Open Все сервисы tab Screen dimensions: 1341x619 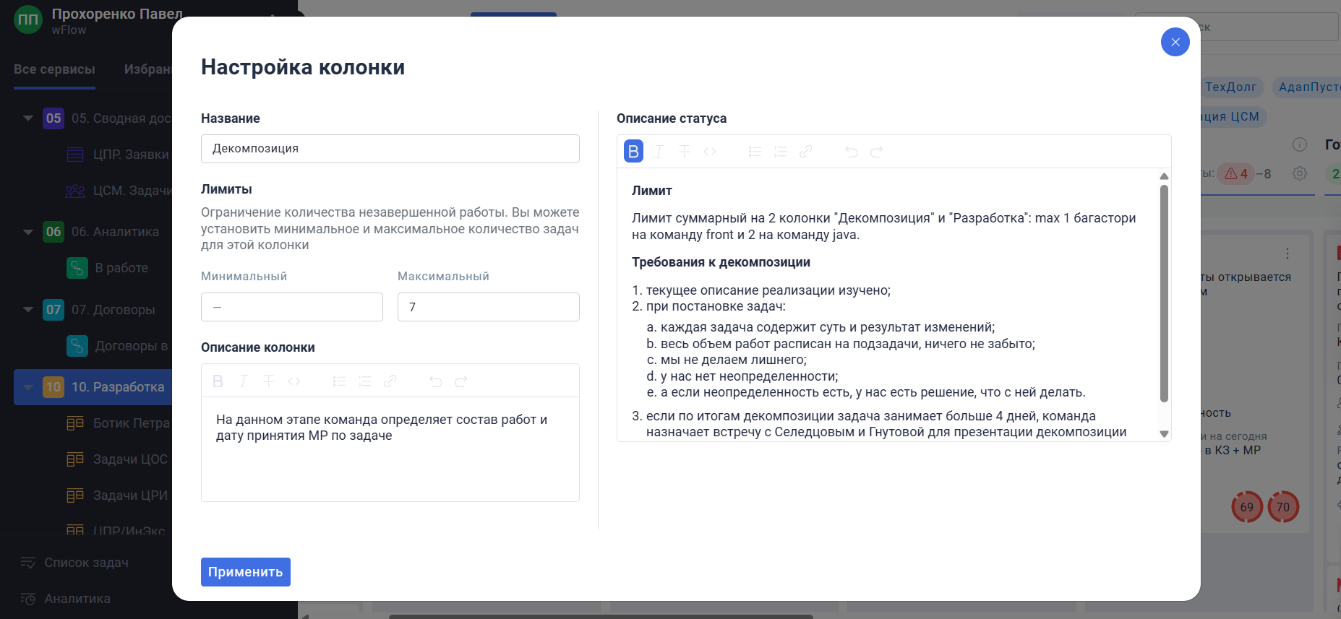pos(54,69)
